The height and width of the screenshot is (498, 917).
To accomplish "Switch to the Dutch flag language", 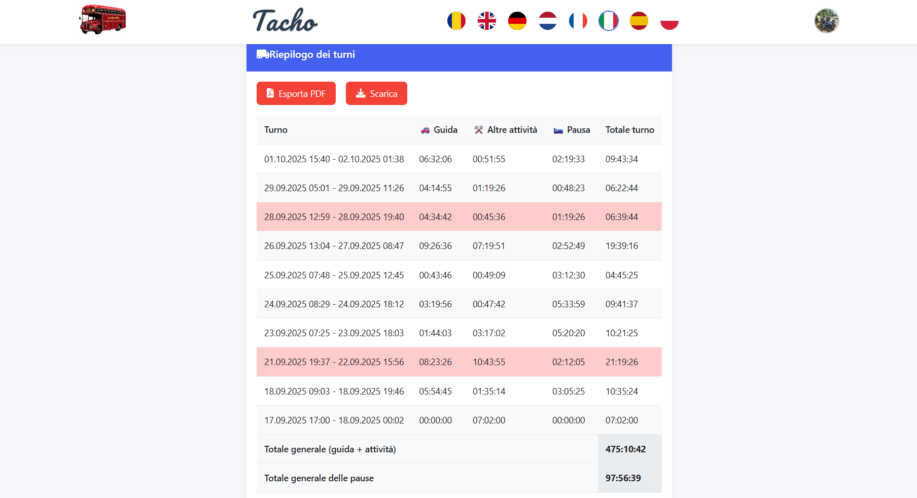I will pos(547,21).
